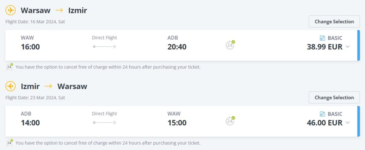
Task: Click the 38.99 EUR price
Action: coord(324,47)
